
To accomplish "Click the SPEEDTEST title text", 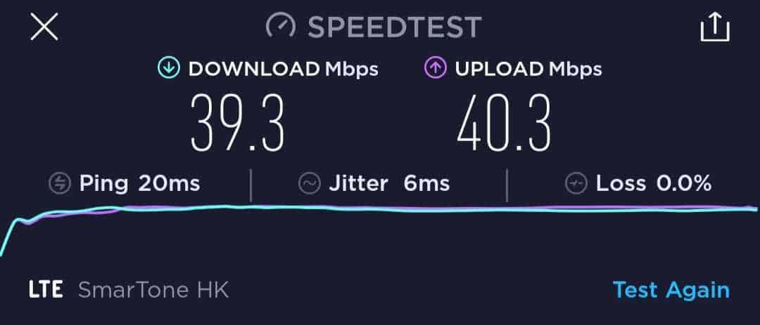I will tap(395, 27).
